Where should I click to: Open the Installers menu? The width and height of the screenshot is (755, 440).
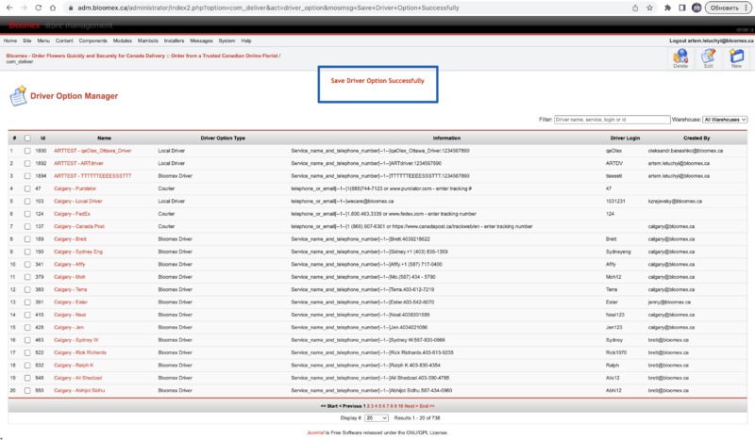pyautogui.click(x=174, y=41)
